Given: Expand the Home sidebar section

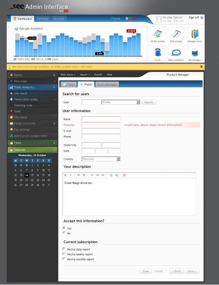Looking at the screenshot, I should click(x=54, y=75).
